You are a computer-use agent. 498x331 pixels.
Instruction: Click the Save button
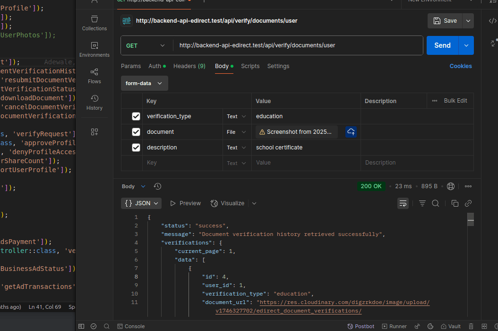(445, 21)
